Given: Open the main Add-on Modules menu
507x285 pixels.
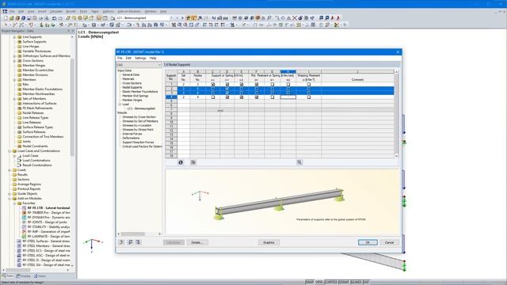Looking at the screenshot, I should 128,11.
